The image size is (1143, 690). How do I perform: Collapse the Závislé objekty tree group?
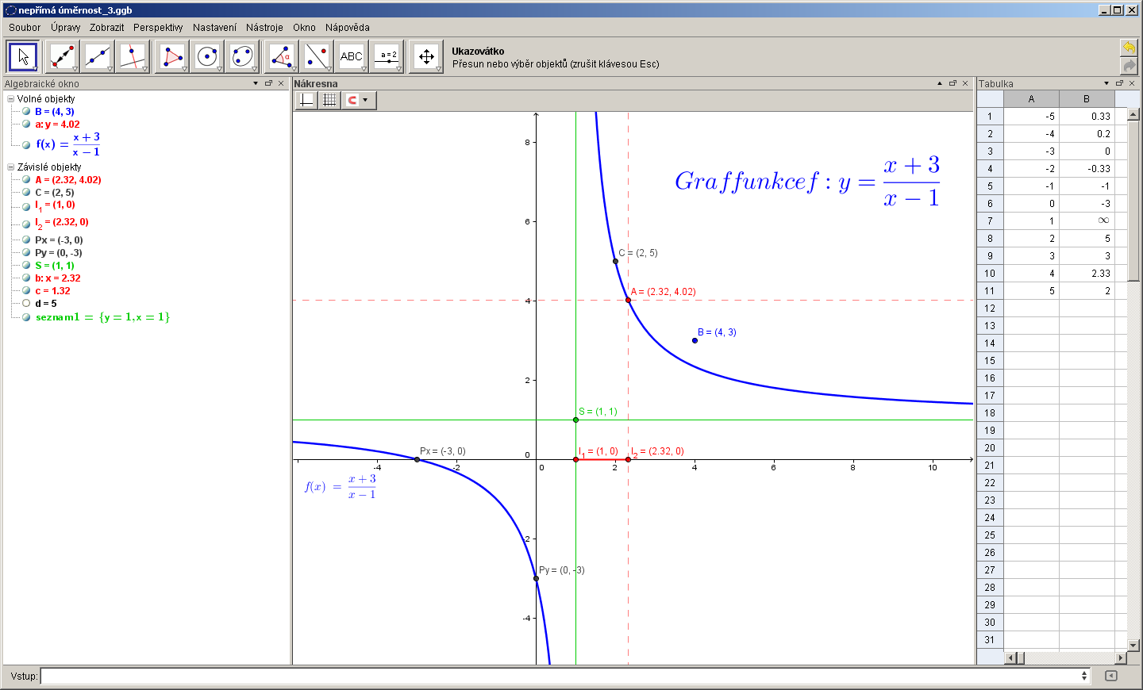point(11,167)
